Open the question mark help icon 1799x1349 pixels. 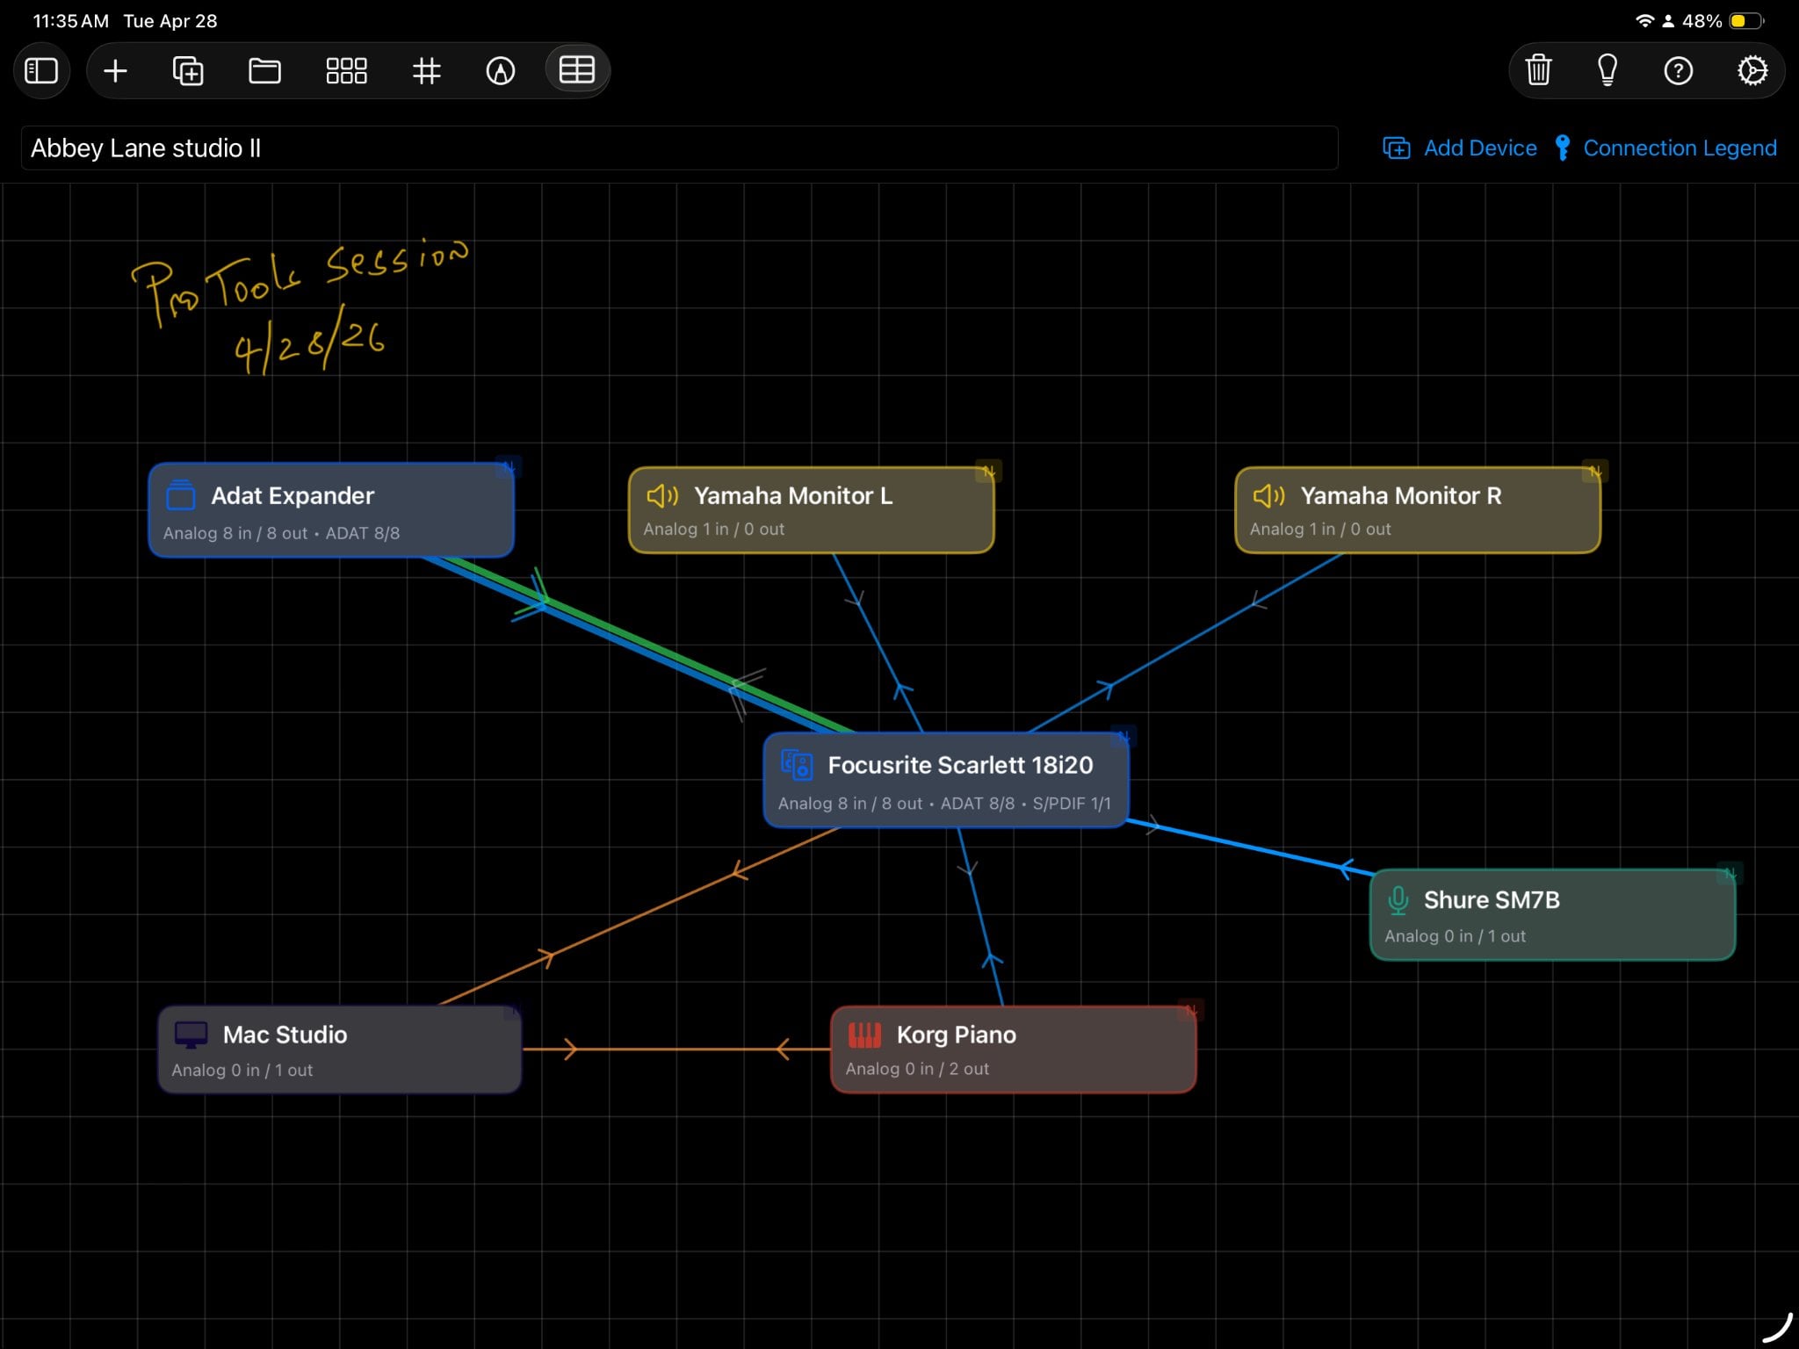click(1679, 70)
